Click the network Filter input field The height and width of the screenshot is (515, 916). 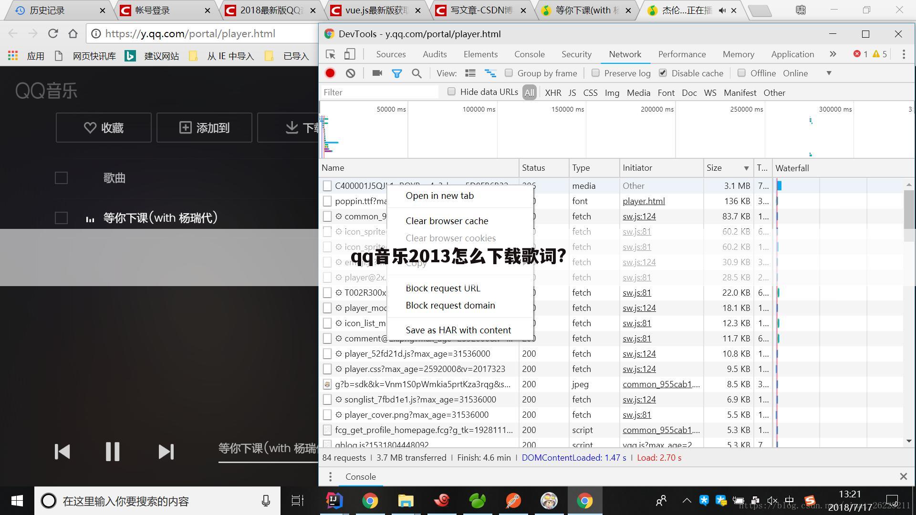tap(379, 93)
